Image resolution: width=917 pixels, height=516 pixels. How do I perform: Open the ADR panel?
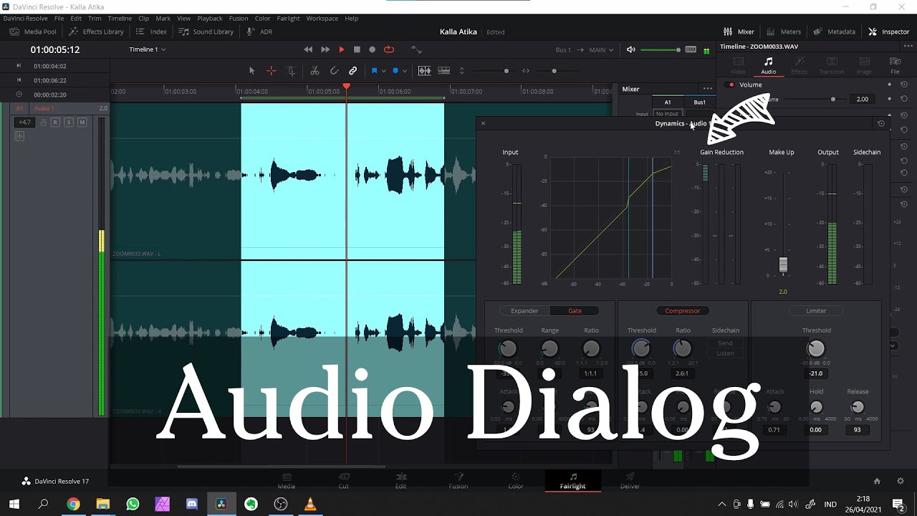(x=259, y=32)
